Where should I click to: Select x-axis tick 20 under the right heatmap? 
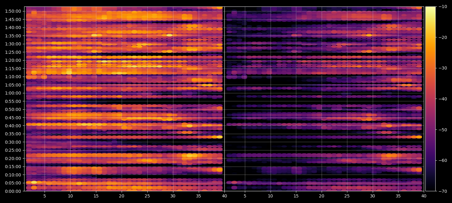tap(322, 196)
